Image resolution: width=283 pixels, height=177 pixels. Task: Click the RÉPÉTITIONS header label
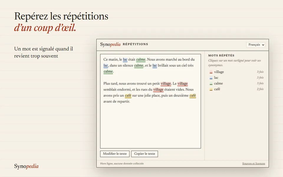coord(135,44)
